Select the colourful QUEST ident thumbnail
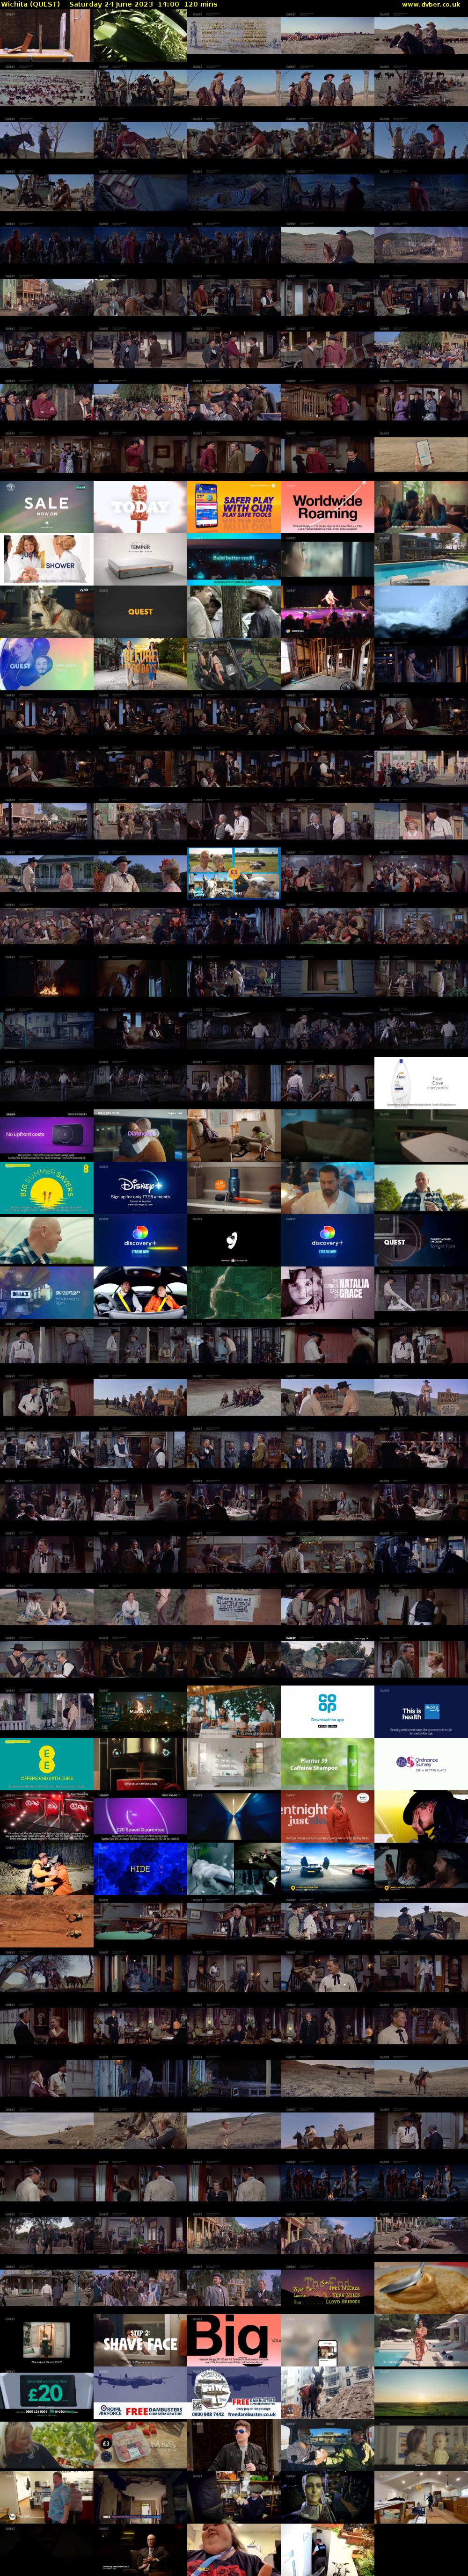This screenshot has height=2576, width=468. pyautogui.click(x=47, y=664)
